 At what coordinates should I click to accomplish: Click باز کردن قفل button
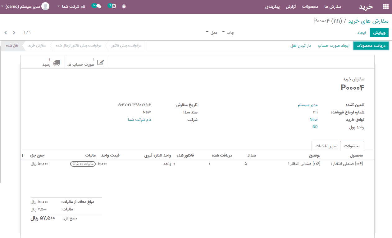(300, 46)
